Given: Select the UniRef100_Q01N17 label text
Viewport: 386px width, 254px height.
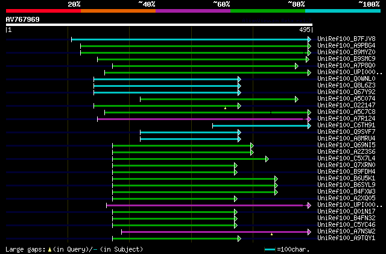Looking at the screenshot, I should tap(346, 211).
